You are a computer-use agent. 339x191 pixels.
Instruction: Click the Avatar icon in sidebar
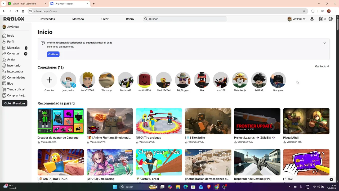coord(4,59)
